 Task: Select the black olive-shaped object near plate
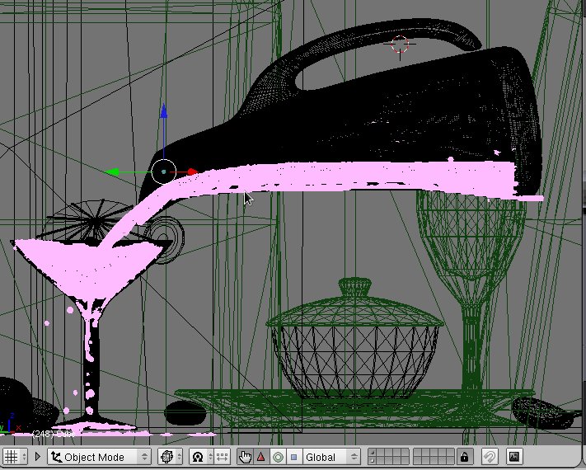tap(185, 413)
